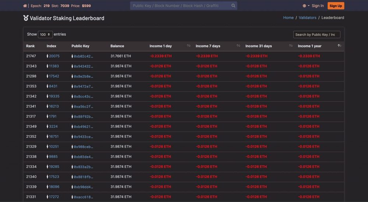
Task: Open validator index 9885
Action: point(53,156)
